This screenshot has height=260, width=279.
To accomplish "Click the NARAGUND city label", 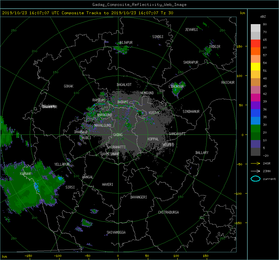I will [105, 115].
